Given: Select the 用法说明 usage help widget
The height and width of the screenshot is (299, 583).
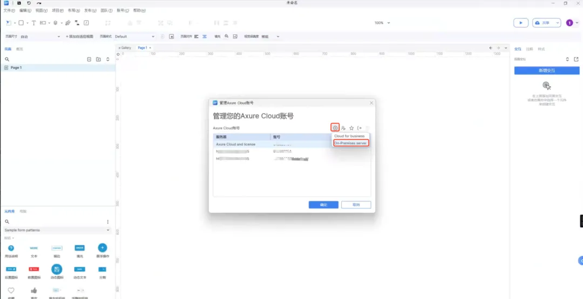Looking at the screenshot, I should click(x=11, y=251).
